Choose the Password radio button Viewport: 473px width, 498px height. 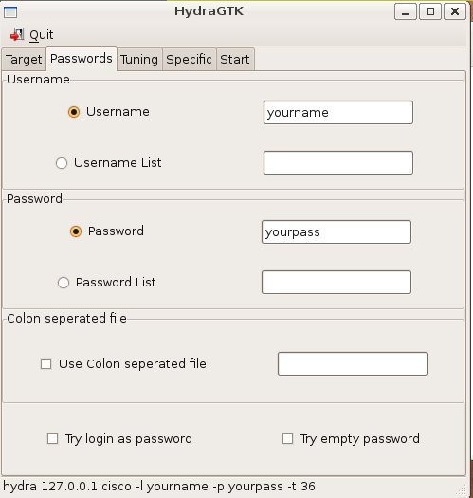click(x=76, y=231)
